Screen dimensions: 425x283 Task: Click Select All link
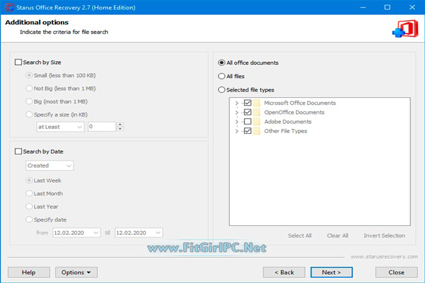click(x=299, y=236)
